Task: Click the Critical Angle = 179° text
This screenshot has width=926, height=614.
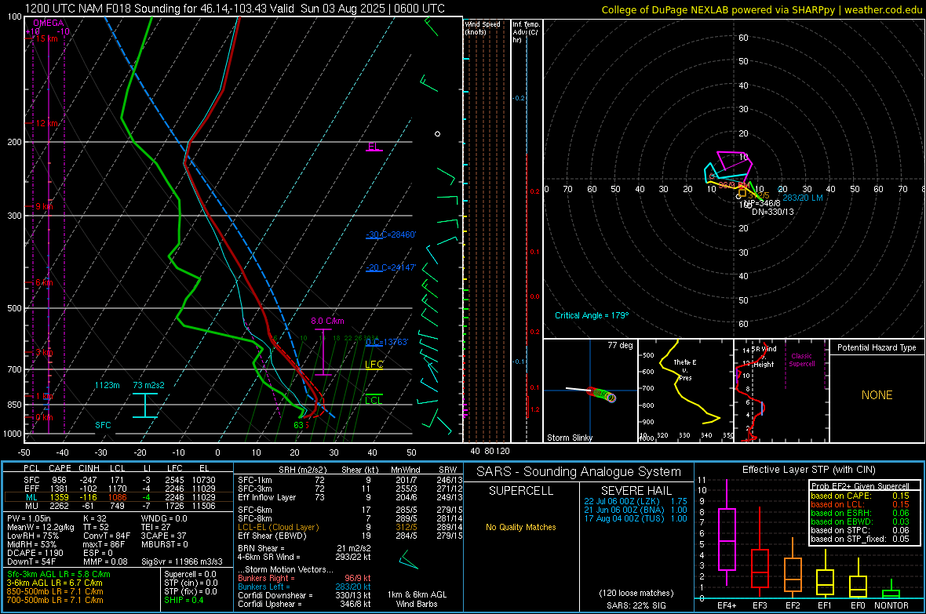Action: [x=592, y=315]
